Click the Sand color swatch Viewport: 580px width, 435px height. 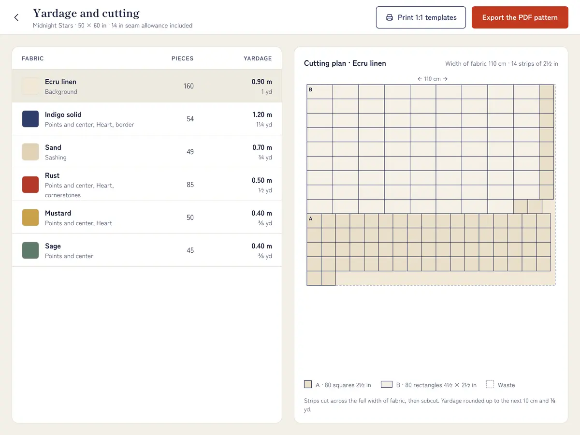[x=30, y=152]
